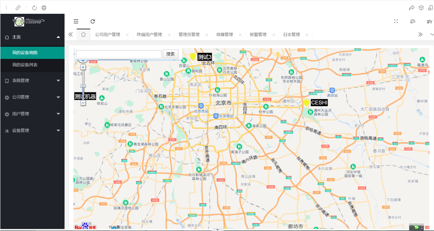434x231 pixels.
Task: Expand the 系统管理 sidebar menu
Action: tap(32, 81)
